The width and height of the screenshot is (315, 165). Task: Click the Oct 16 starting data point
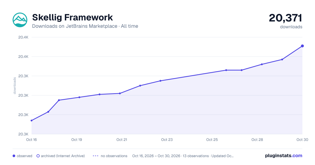31,120
